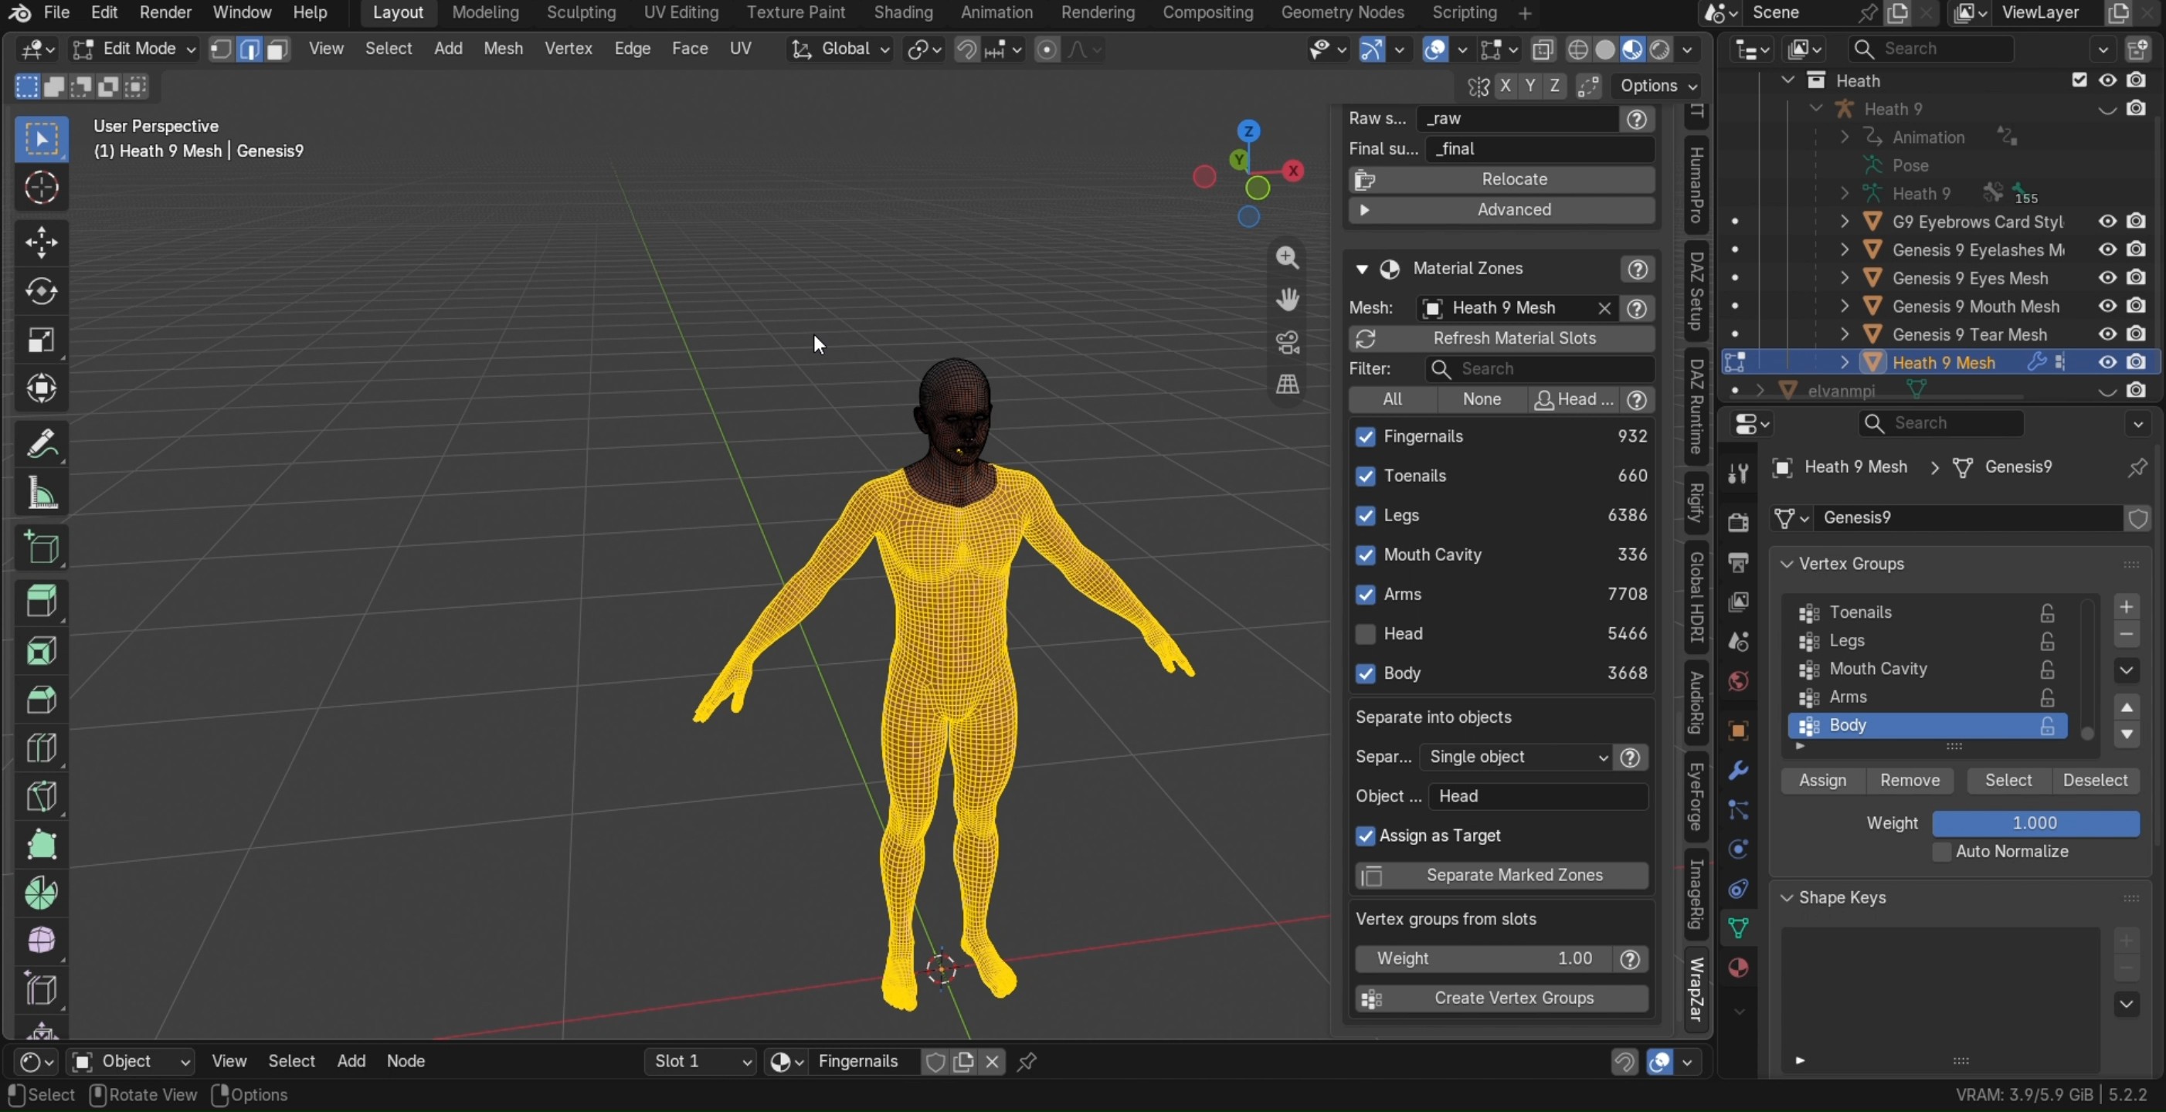Hide Genesis 9 Eyes Mesh in viewport
2166x1112 pixels.
[2107, 277]
